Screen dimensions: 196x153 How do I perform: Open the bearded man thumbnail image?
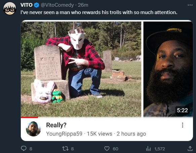pyautogui.click(x=168, y=69)
